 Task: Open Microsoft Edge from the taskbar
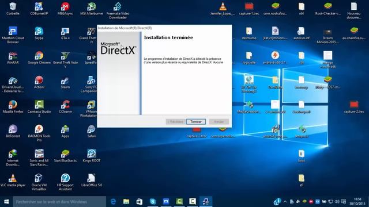[x=113, y=202]
